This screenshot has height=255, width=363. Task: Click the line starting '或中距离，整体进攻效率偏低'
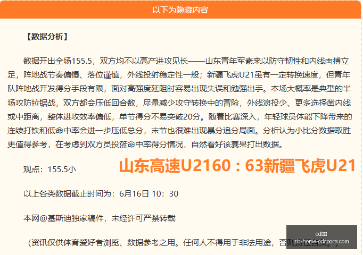coord(179,117)
